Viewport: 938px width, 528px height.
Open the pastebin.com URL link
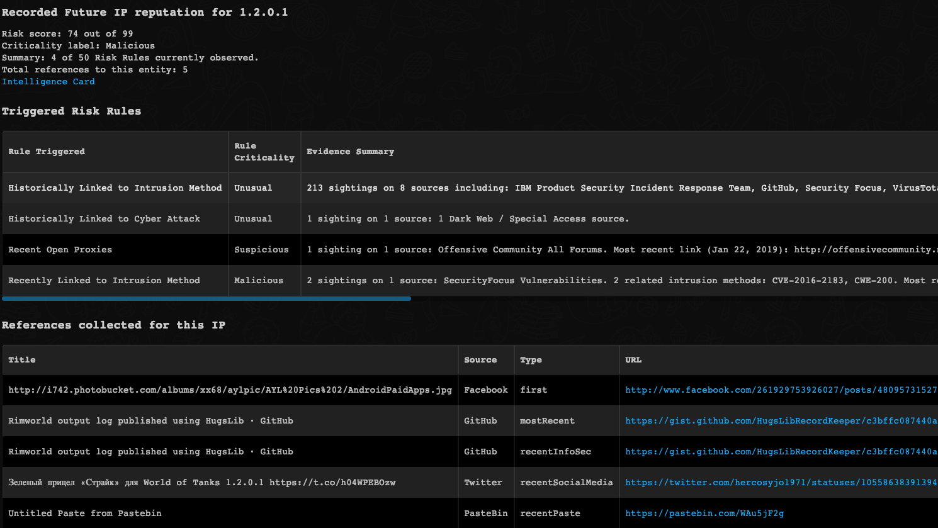(704, 514)
